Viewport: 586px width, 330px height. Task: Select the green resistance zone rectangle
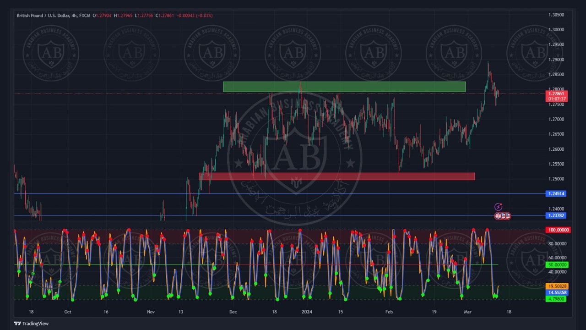[x=344, y=87]
